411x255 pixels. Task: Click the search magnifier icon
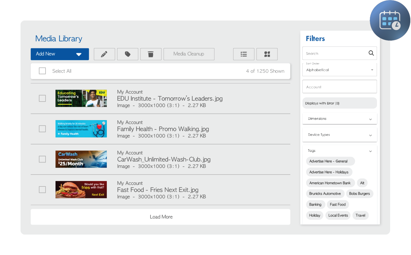[371, 53]
